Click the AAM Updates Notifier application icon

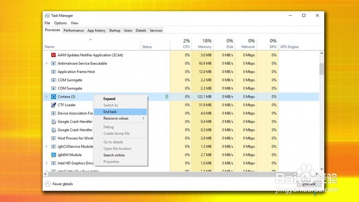(53, 55)
